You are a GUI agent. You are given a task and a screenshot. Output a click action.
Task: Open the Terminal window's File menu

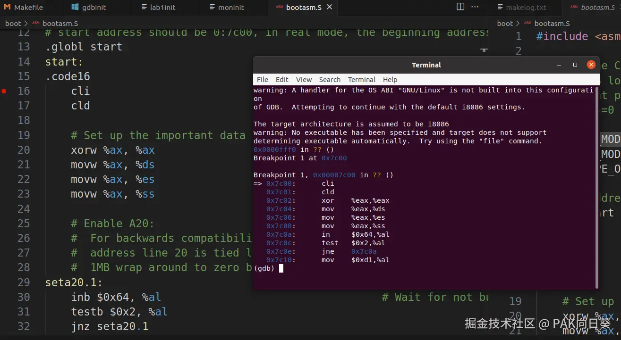click(263, 80)
